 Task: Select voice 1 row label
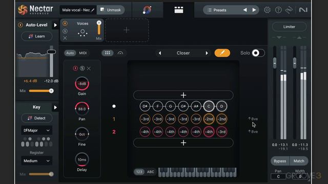(x=114, y=119)
